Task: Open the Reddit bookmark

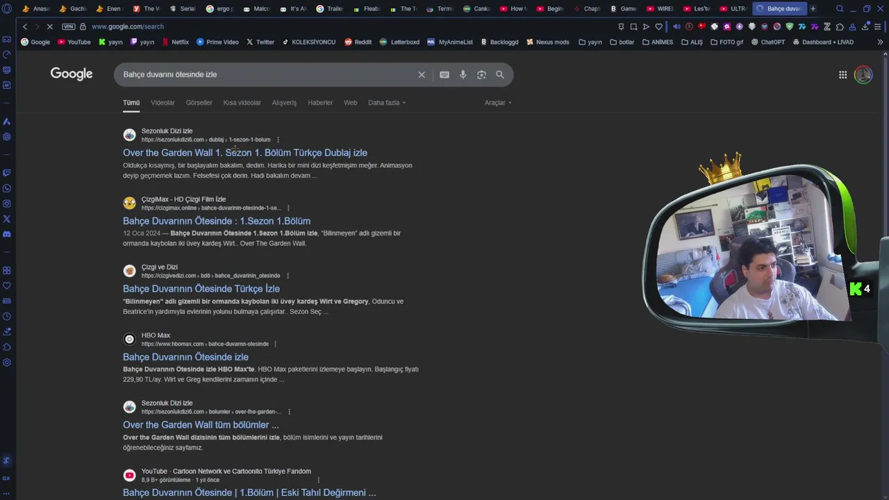Action: [x=358, y=42]
